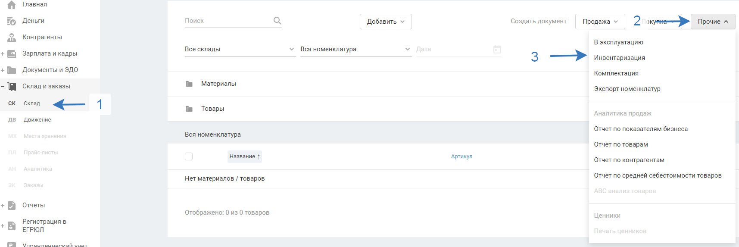Open Отчет по товарам

[x=662, y=144]
